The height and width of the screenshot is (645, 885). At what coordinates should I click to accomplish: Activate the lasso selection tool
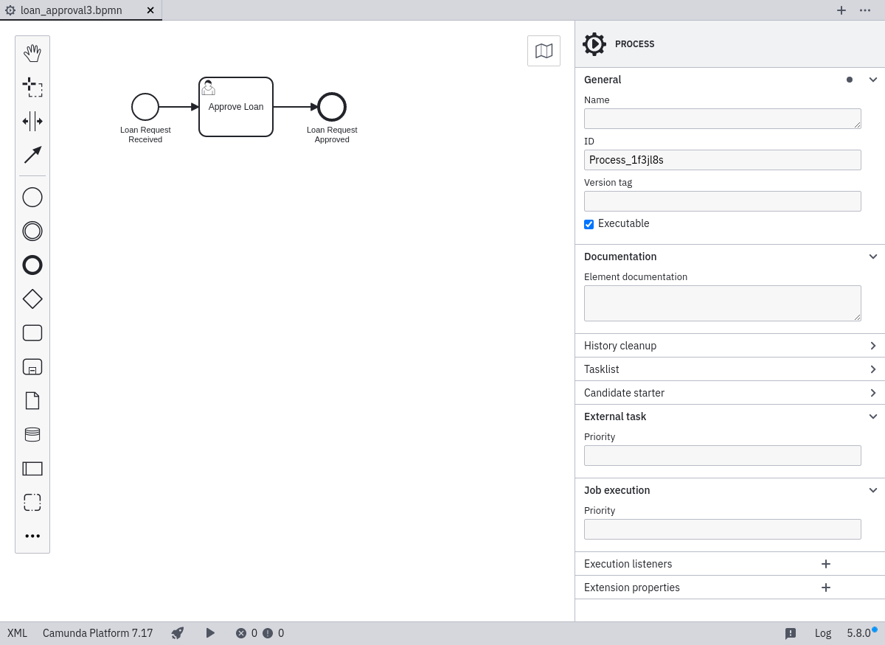click(32, 87)
